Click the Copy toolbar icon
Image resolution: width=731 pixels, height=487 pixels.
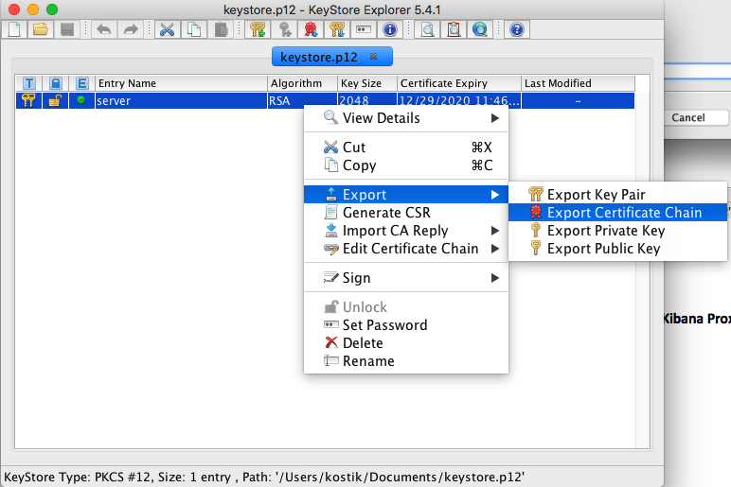click(194, 30)
